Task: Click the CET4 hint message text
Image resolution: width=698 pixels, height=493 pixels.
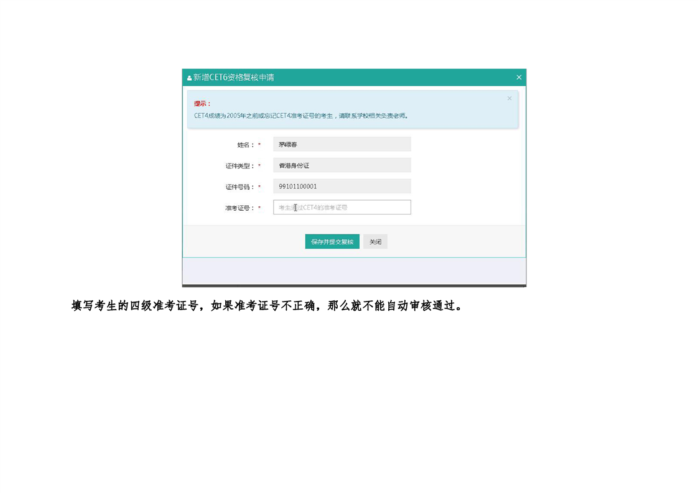Action: [x=301, y=116]
